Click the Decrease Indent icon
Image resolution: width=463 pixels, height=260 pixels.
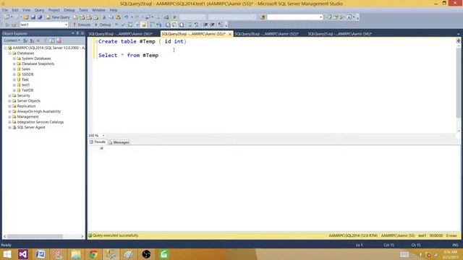click(x=205, y=25)
